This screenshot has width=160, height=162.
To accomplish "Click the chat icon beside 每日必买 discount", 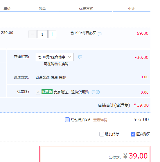I will (x=100, y=34).
